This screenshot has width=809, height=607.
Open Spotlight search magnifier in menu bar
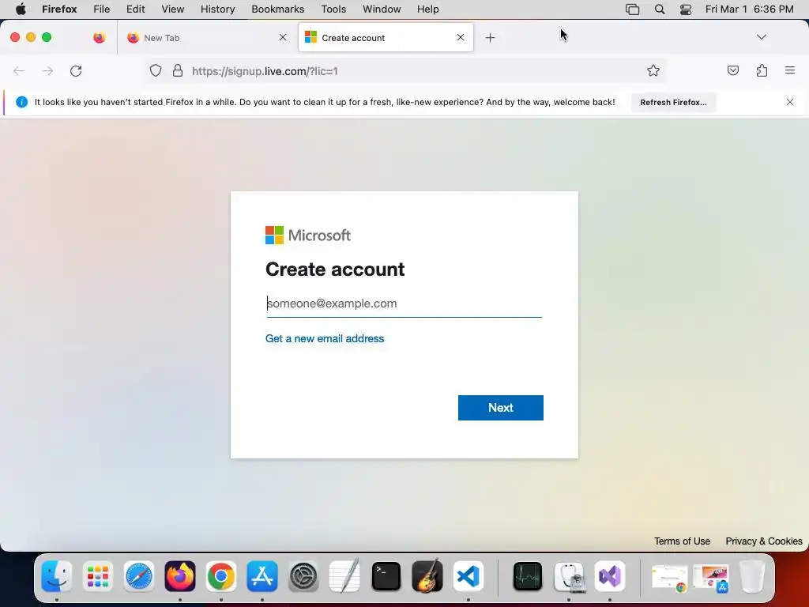tap(660, 9)
